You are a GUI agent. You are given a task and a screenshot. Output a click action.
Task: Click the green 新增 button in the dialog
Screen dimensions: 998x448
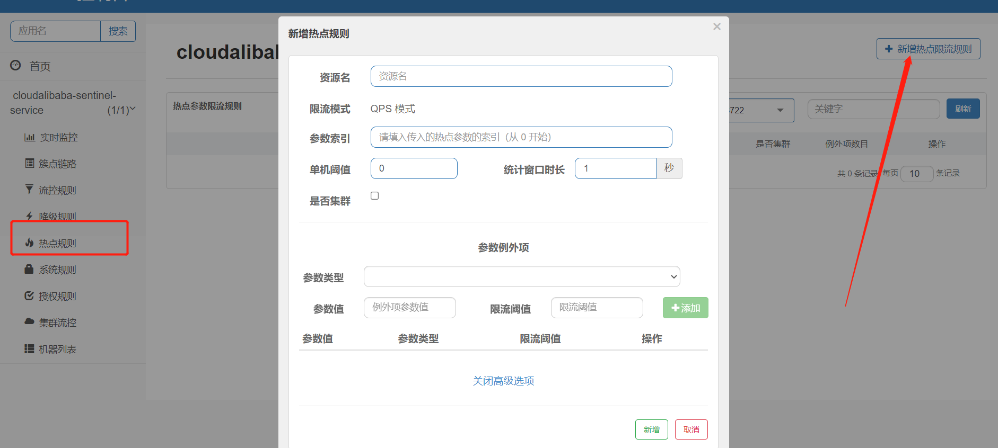coord(652,429)
